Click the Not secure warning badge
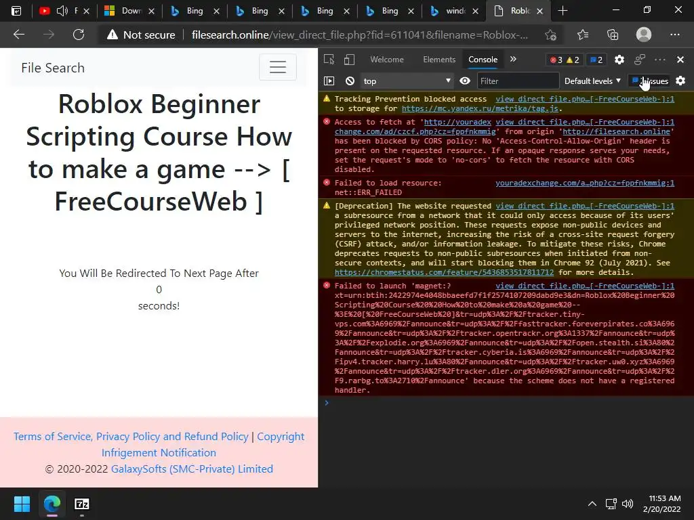Screen dimensions: 694x520 [142, 35]
